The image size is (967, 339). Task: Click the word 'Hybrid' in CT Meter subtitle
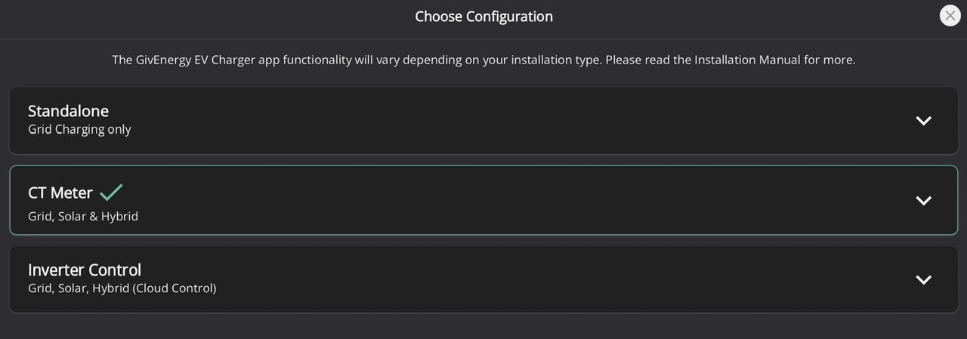[119, 216]
